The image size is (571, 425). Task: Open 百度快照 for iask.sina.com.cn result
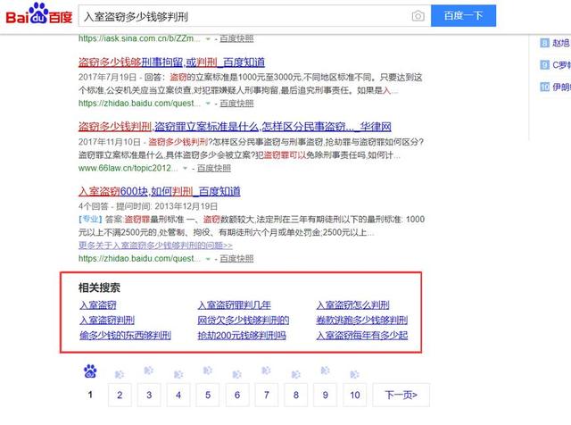(236, 38)
